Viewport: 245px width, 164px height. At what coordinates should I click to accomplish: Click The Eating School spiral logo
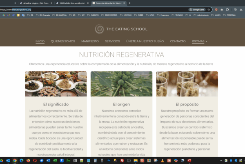click(x=99, y=29)
